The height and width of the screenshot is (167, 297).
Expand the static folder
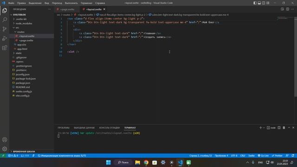[13, 53]
